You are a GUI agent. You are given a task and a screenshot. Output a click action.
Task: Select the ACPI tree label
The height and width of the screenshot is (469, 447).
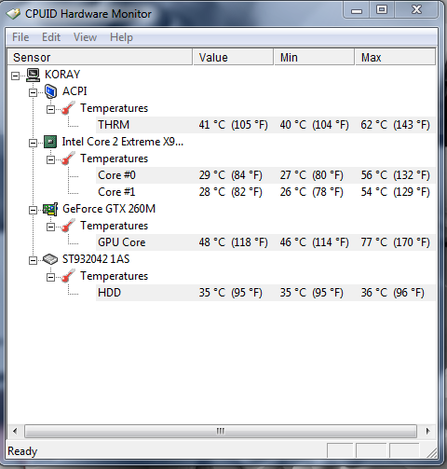[x=74, y=91]
